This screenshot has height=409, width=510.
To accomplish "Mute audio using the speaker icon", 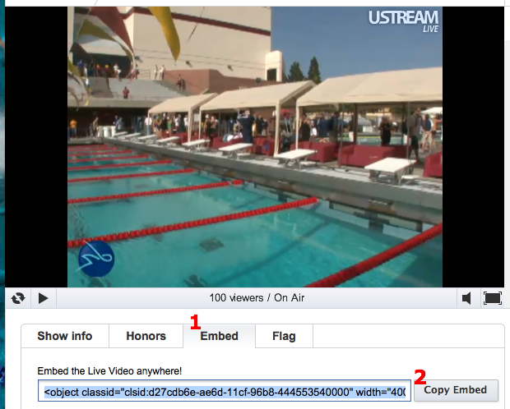I will [466, 298].
